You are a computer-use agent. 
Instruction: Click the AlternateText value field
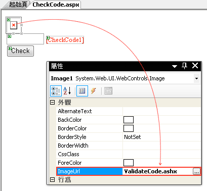tap(161, 111)
